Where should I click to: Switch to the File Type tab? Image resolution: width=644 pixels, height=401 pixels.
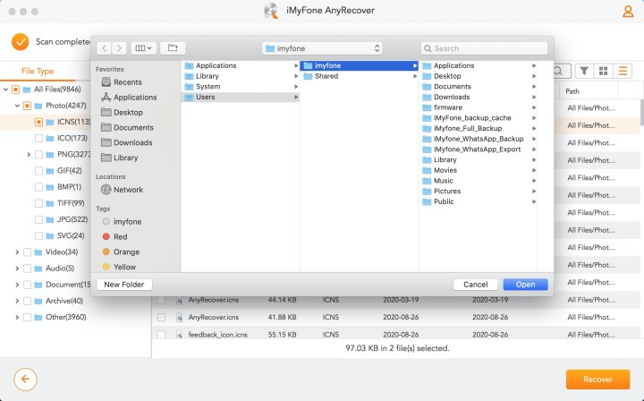click(x=38, y=71)
